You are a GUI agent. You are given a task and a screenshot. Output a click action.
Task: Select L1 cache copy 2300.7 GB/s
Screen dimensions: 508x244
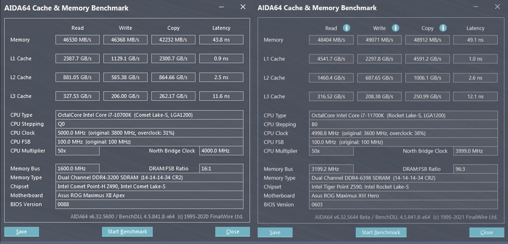point(173,58)
